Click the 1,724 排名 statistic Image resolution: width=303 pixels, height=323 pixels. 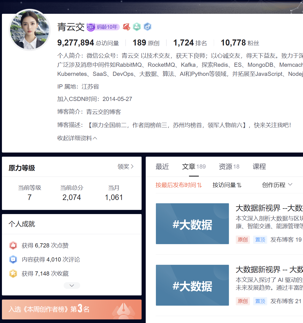coord(190,43)
